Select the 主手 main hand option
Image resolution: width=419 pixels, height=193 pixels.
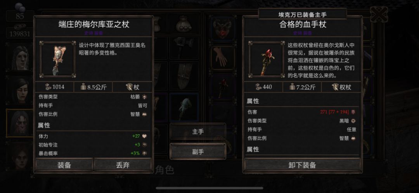tap(198, 132)
